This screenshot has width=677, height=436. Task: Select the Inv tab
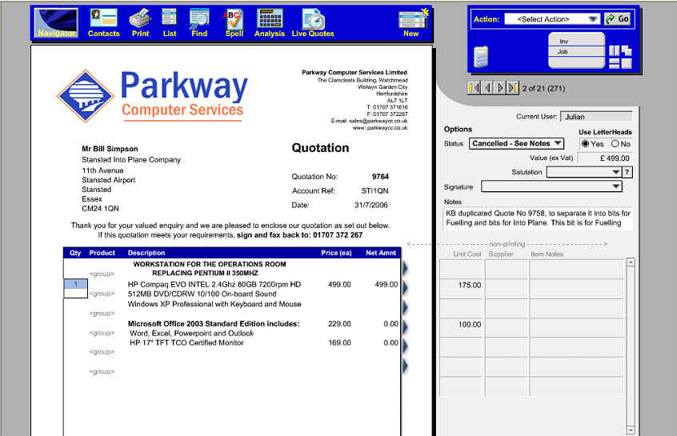point(576,42)
